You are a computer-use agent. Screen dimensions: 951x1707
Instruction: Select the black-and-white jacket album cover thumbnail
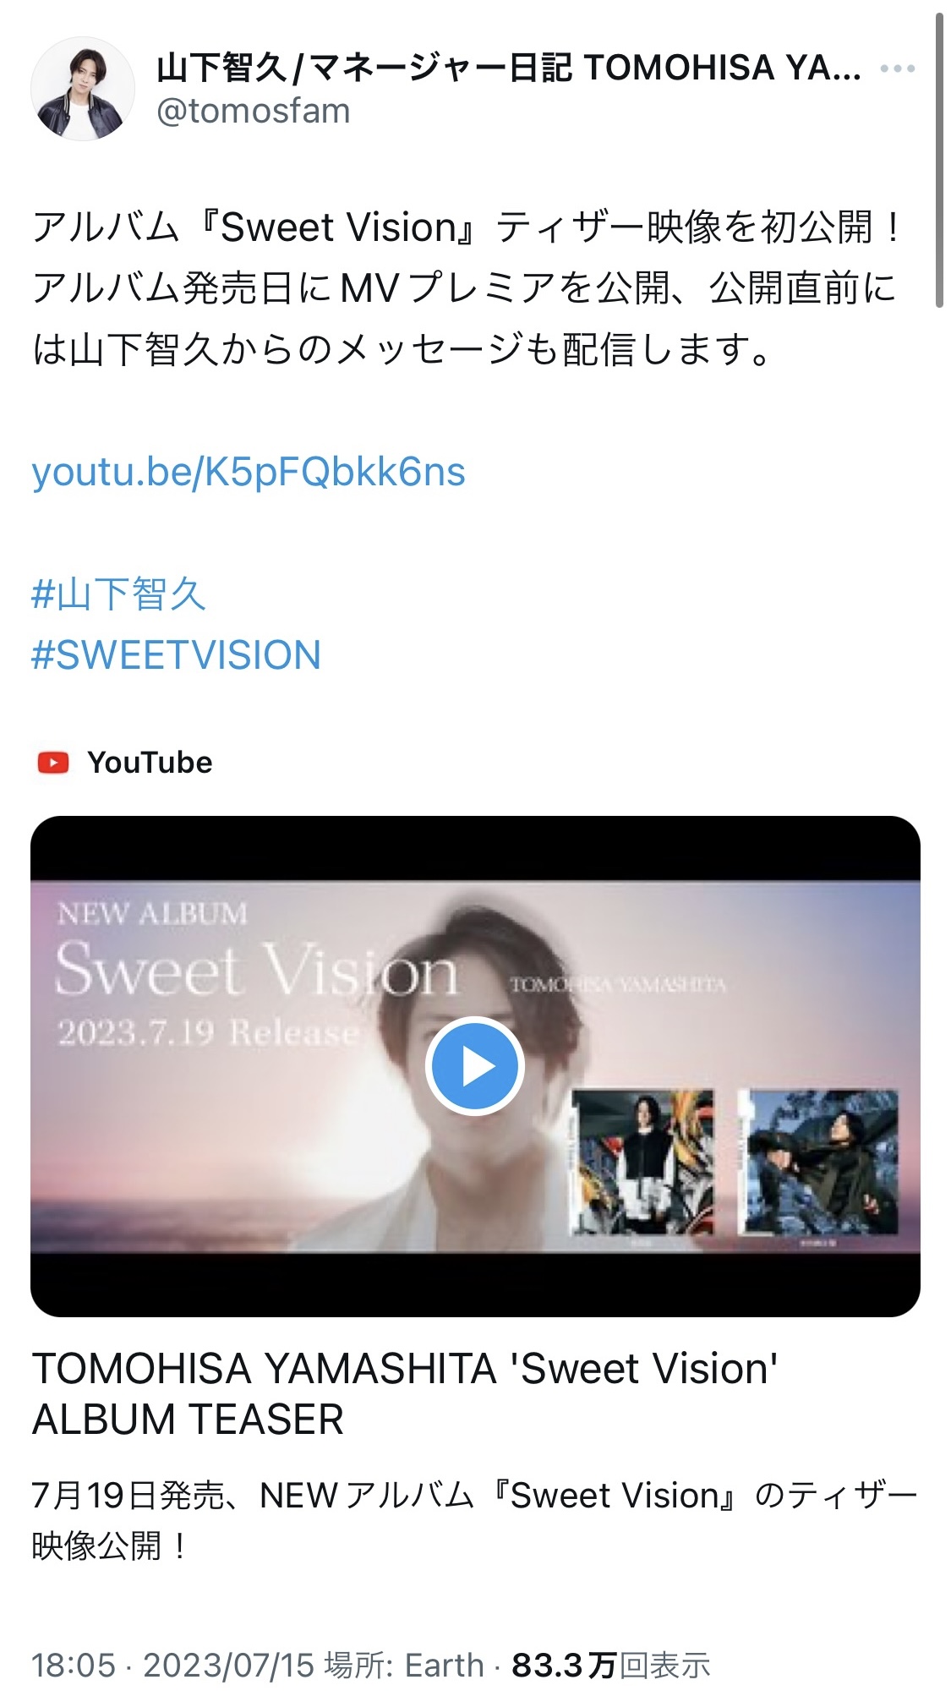click(x=642, y=1162)
